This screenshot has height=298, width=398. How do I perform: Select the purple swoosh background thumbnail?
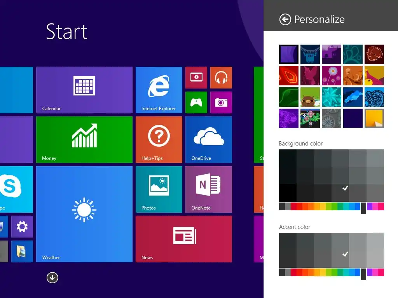(289, 54)
